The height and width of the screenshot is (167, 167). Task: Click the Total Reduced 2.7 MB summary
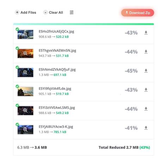124,147
